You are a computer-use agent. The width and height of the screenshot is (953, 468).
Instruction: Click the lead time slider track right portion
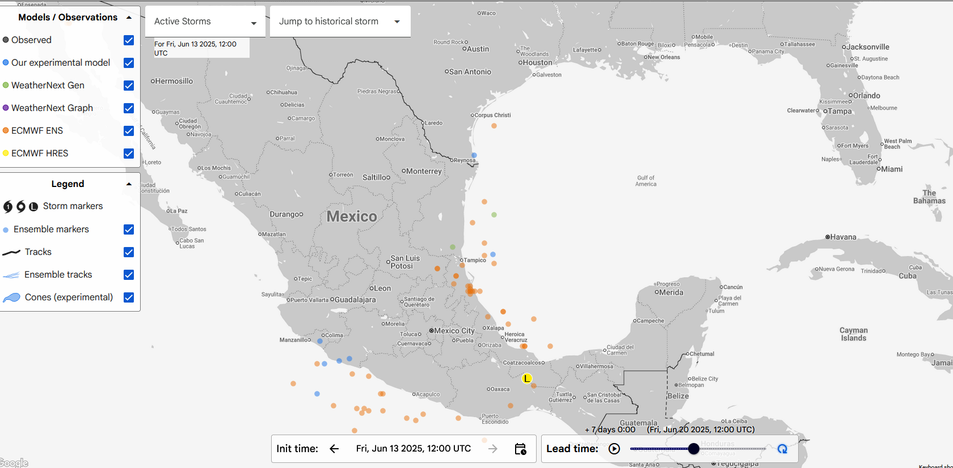click(x=732, y=449)
